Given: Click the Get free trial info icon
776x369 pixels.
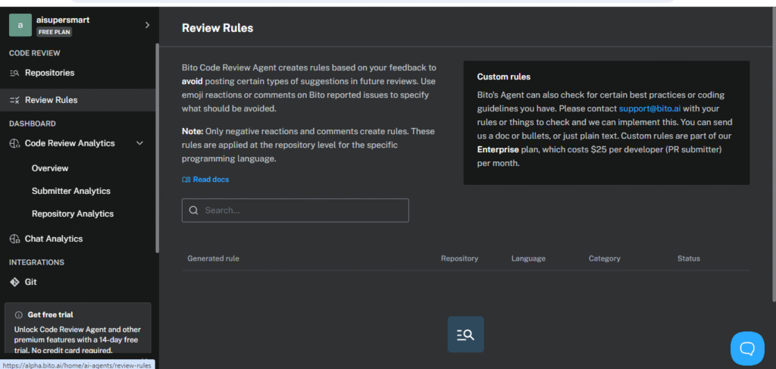Looking at the screenshot, I should (19, 314).
